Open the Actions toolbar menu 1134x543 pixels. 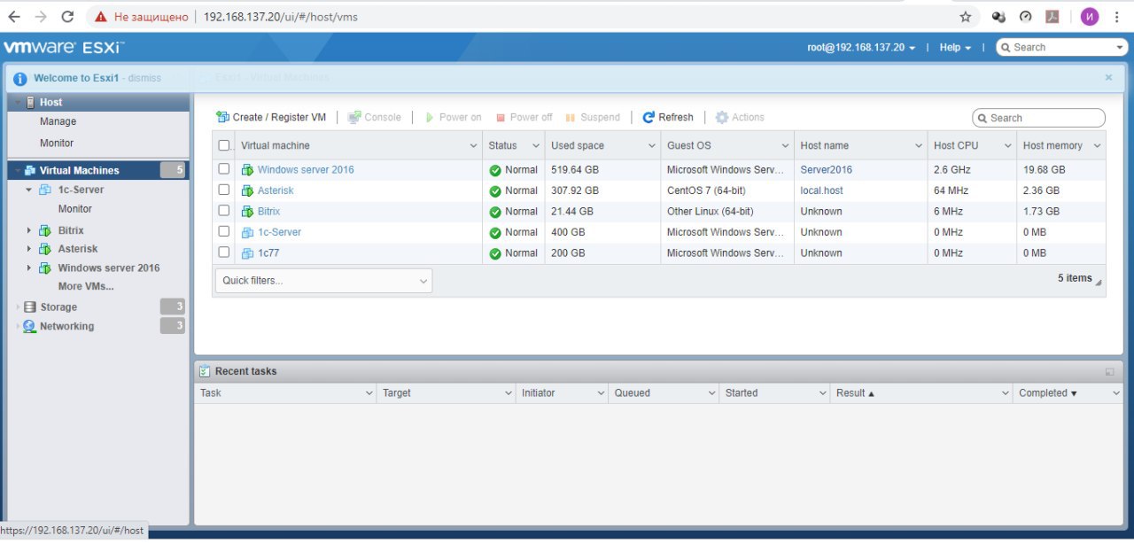(740, 117)
